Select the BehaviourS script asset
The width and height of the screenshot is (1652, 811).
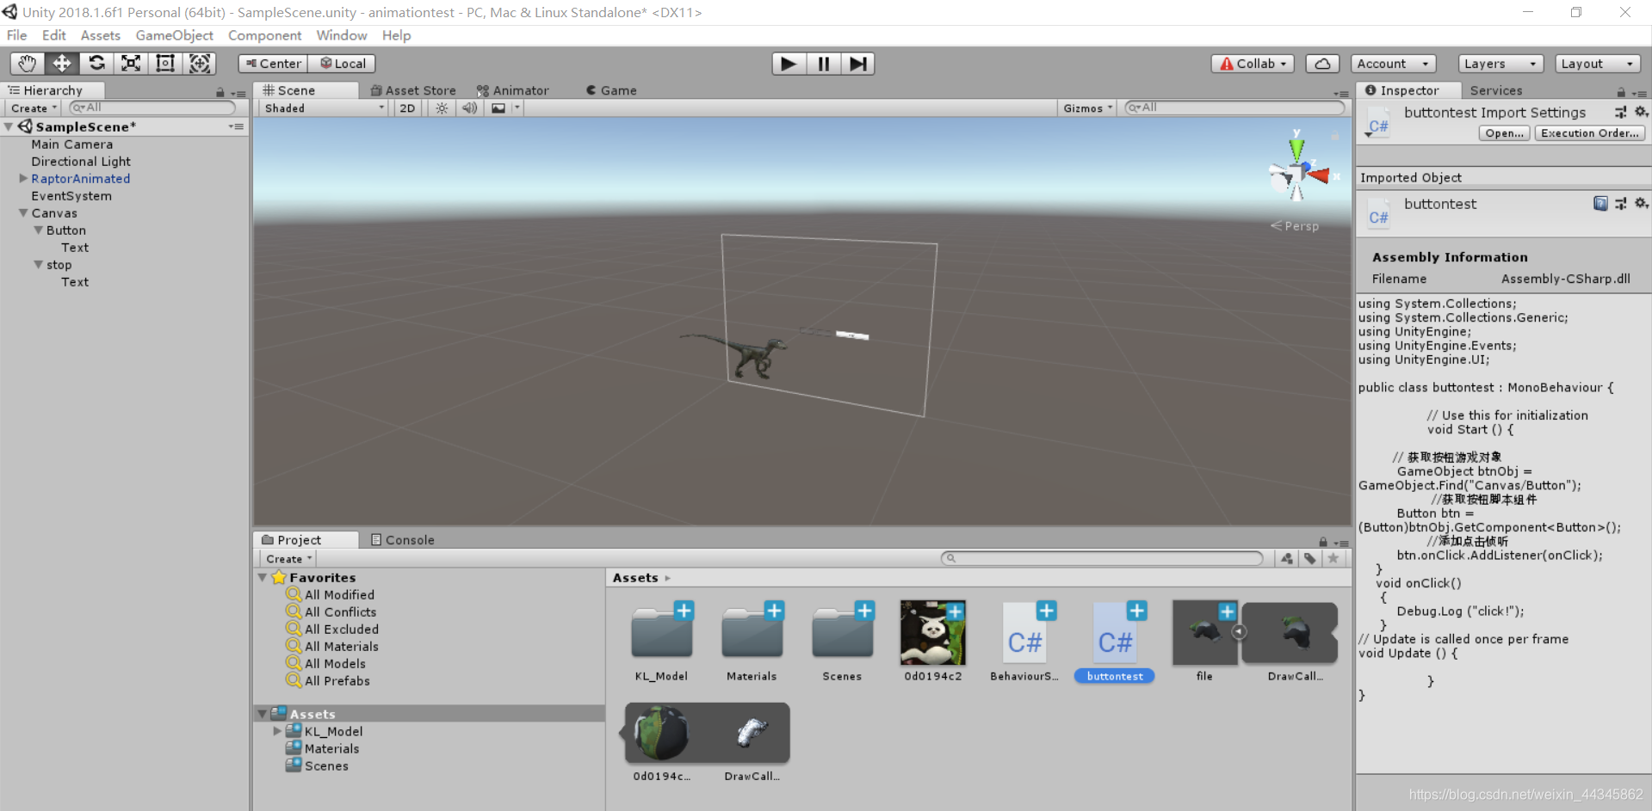pyautogui.click(x=1024, y=635)
